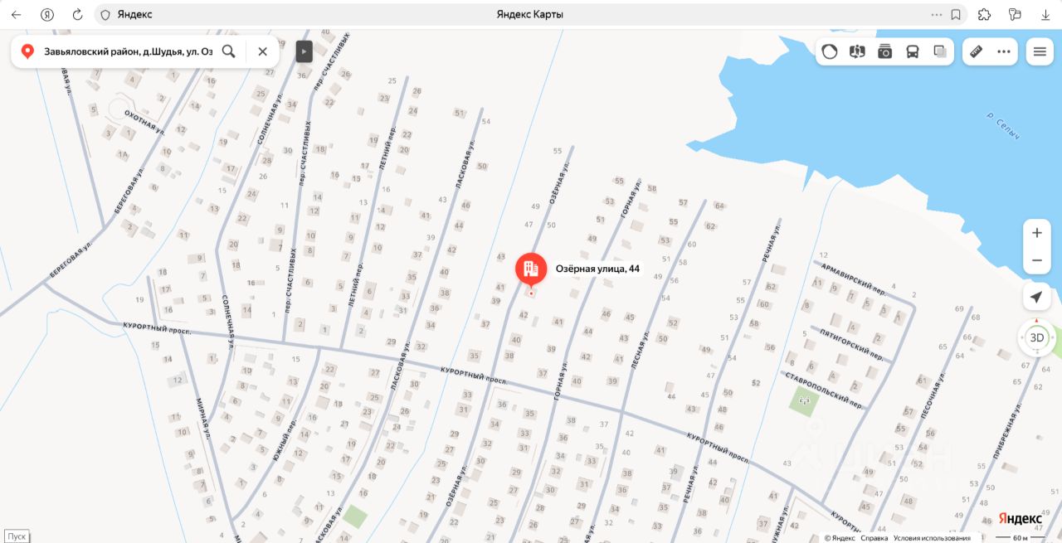The height and width of the screenshot is (543, 1062).
Task: Zoom out with the minus button
Action: point(1037,260)
